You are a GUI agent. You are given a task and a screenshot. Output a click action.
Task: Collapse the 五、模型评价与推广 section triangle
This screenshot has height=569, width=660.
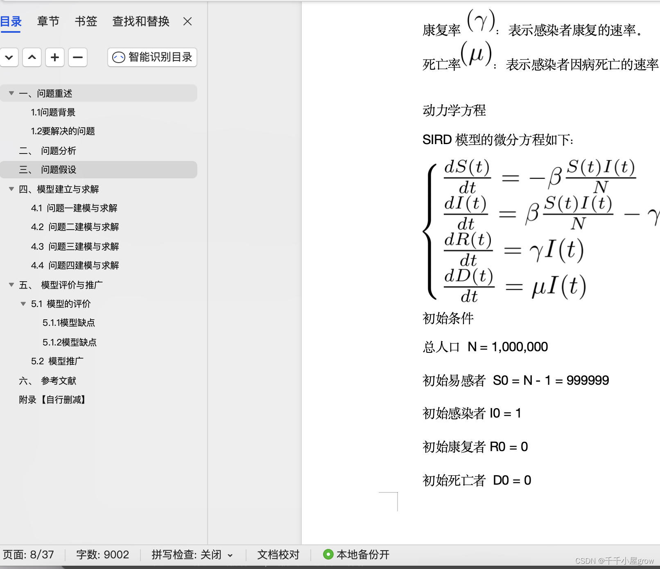pyautogui.click(x=11, y=285)
